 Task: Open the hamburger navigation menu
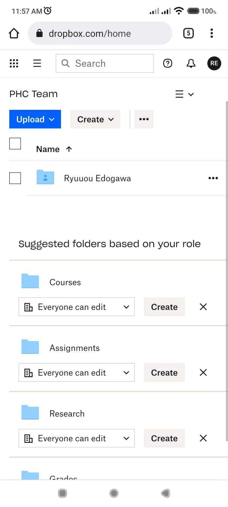(x=37, y=63)
